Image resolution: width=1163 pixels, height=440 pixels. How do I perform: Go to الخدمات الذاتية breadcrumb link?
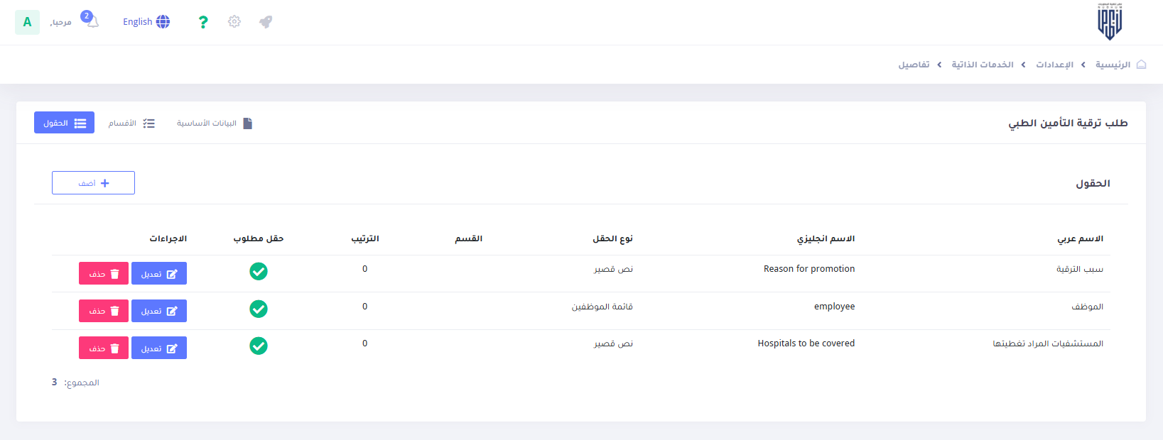coord(983,65)
